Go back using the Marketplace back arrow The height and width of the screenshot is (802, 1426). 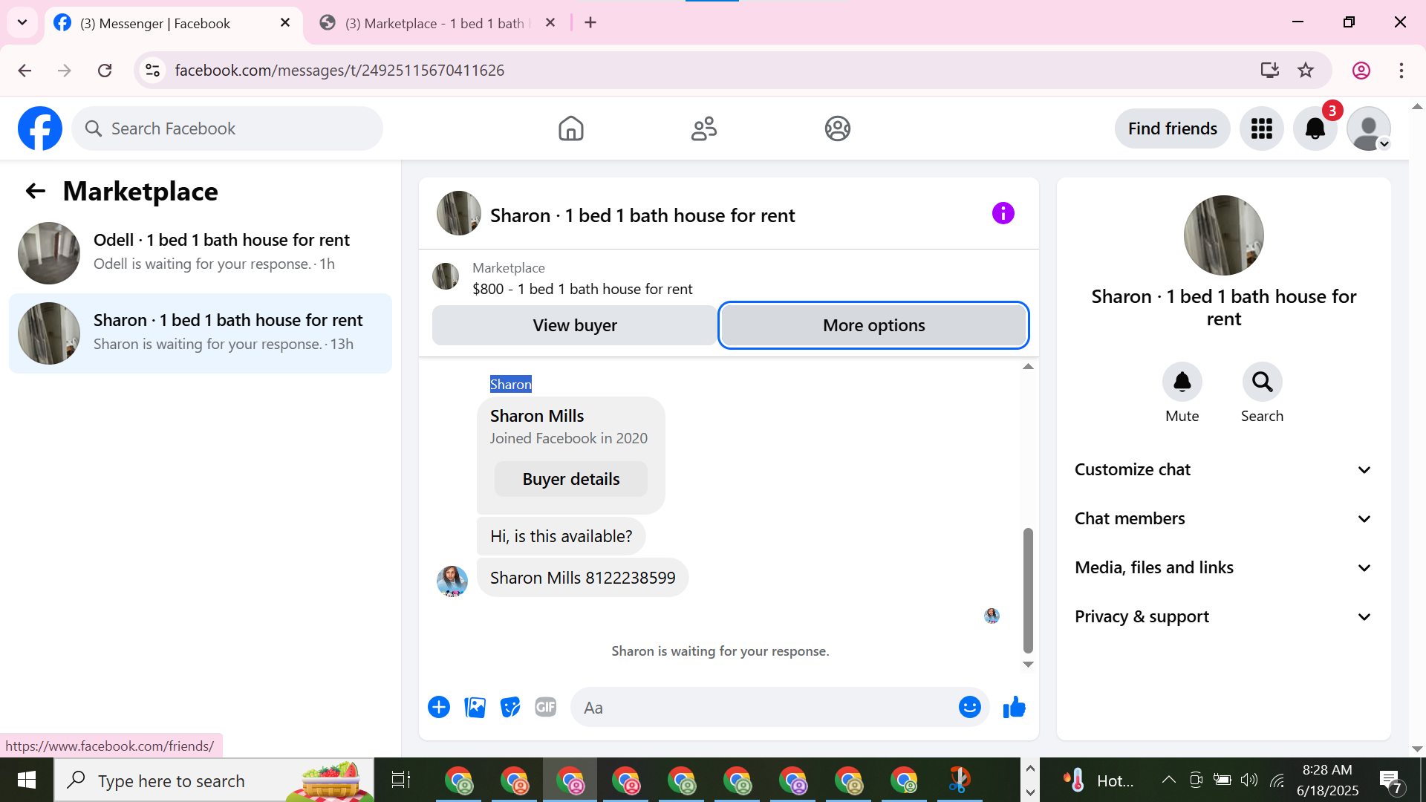36,191
